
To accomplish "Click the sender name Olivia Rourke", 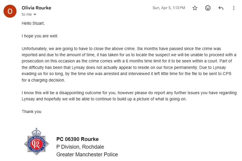I will click(37, 8).
